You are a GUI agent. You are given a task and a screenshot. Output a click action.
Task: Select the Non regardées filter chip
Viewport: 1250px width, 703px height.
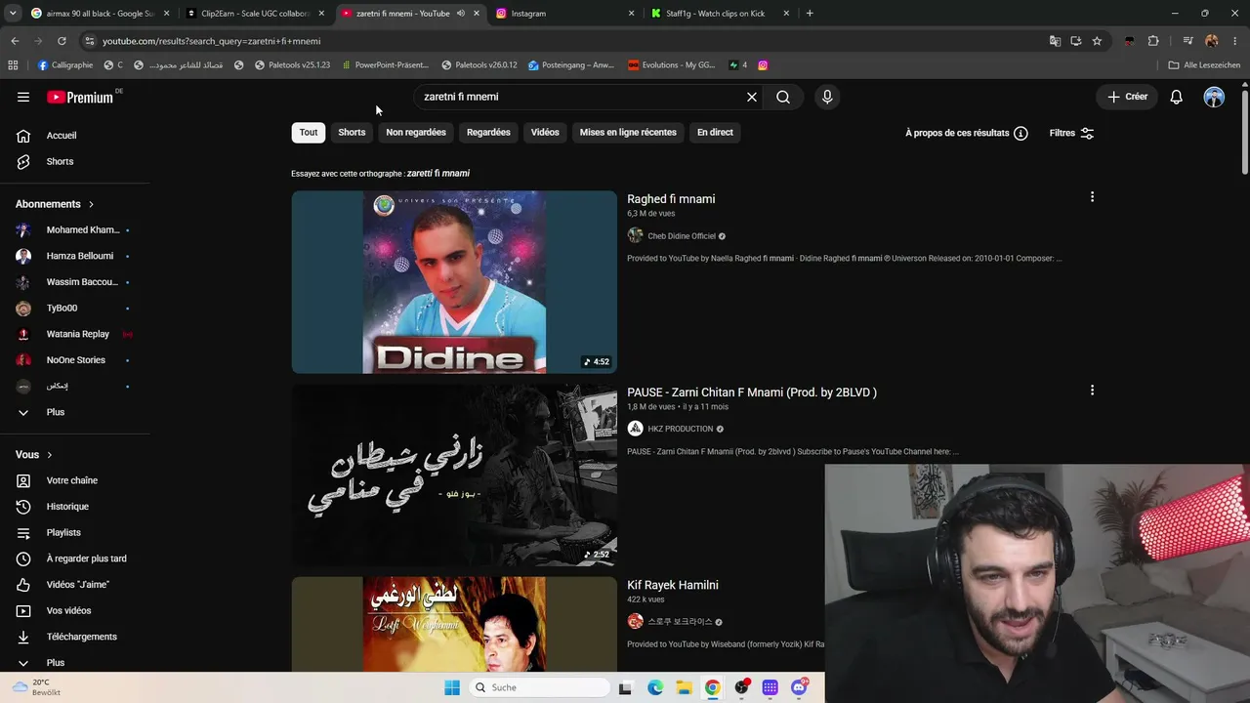pos(416,133)
